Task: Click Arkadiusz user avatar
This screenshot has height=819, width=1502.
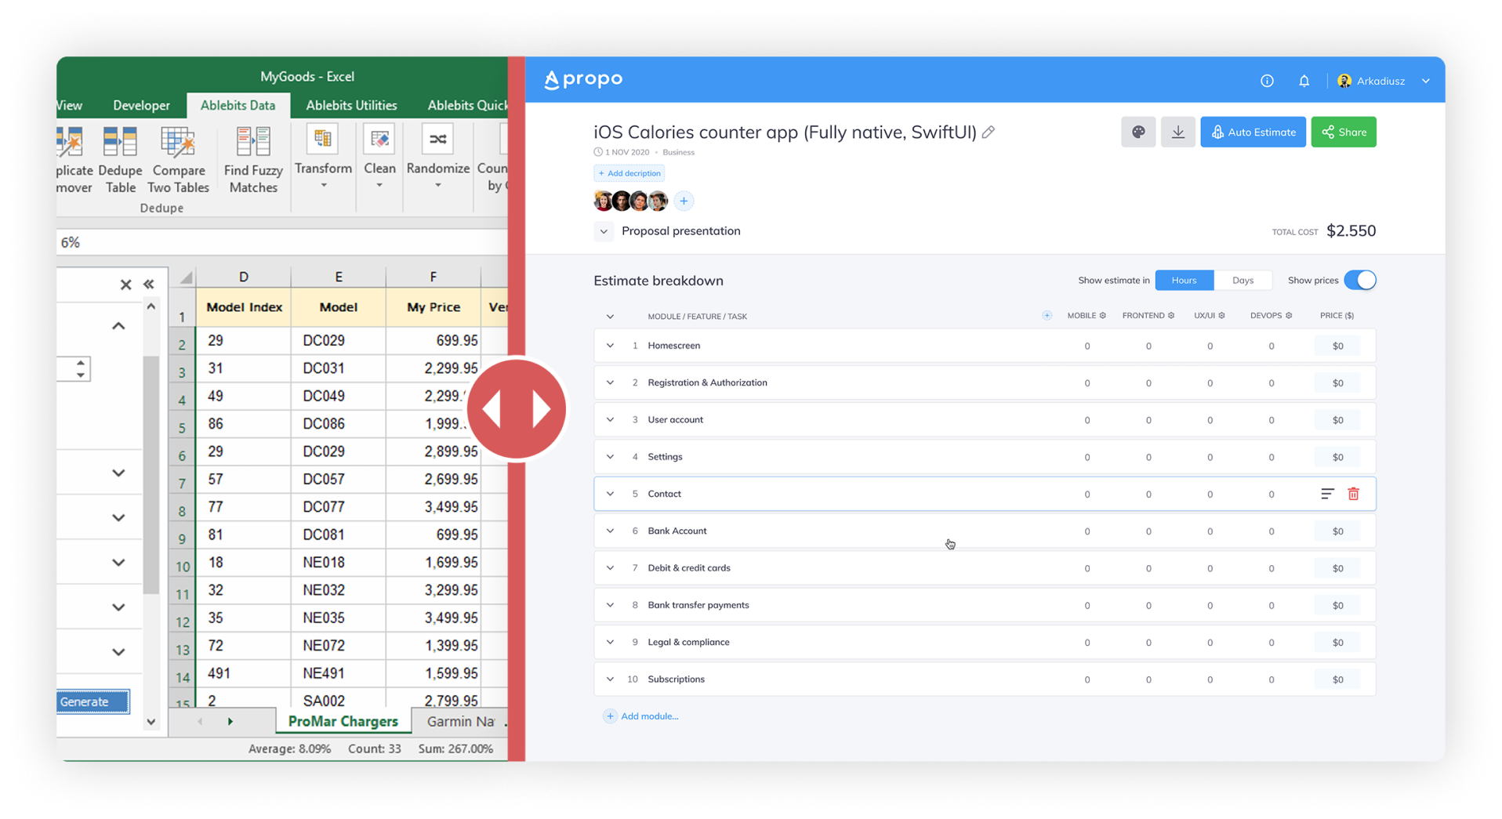Action: click(1344, 81)
